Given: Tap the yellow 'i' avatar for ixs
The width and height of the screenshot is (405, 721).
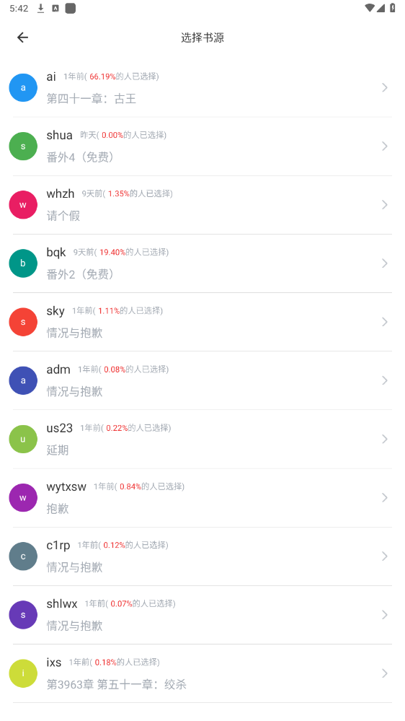Looking at the screenshot, I should [23, 673].
